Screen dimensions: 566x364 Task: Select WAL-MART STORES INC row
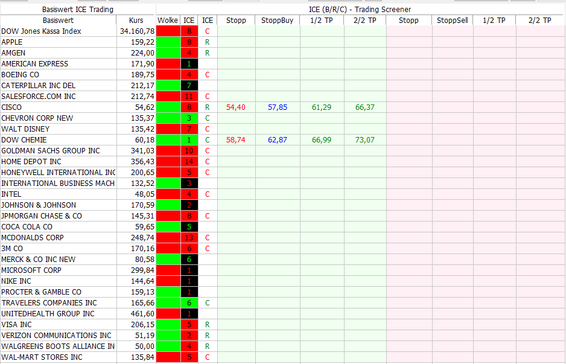pyautogui.click(x=42, y=357)
